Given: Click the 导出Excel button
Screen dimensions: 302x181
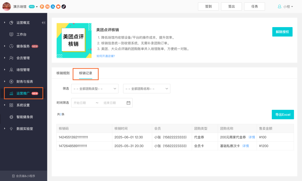Looking at the screenshot, I should click(x=282, y=115).
